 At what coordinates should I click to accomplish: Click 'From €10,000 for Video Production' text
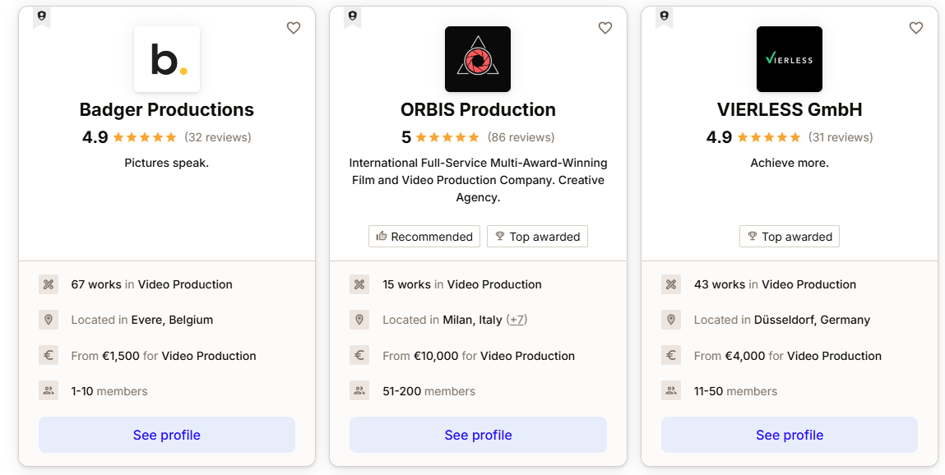(x=479, y=356)
